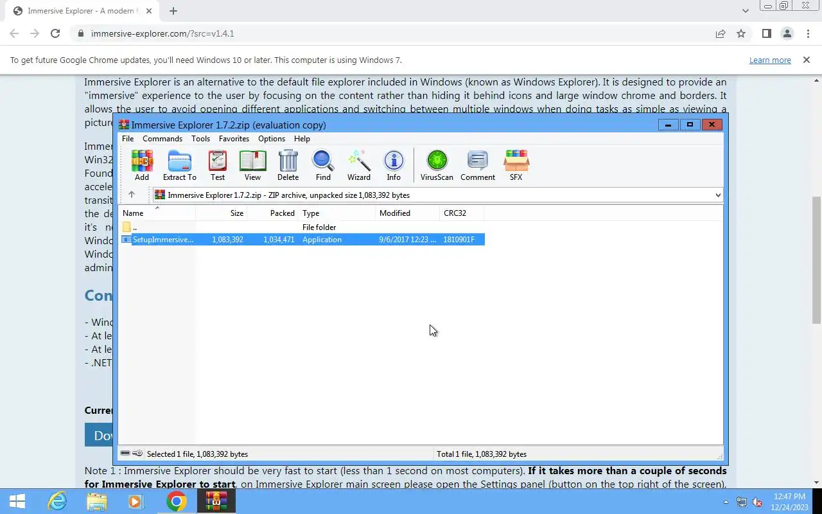Bookmark this page with star icon
Screen dimensions: 822x514
coord(741,33)
